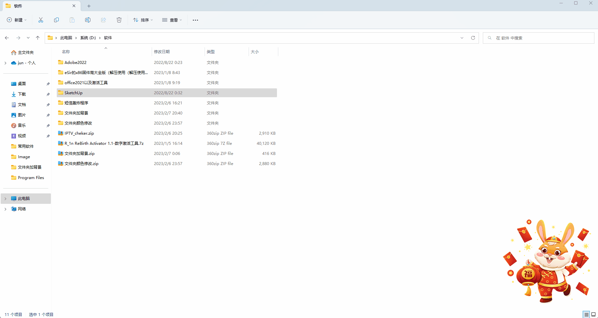The width and height of the screenshot is (598, 318).
Task: Click 此电脑 in the breadcrumb path
Action: 66,38
